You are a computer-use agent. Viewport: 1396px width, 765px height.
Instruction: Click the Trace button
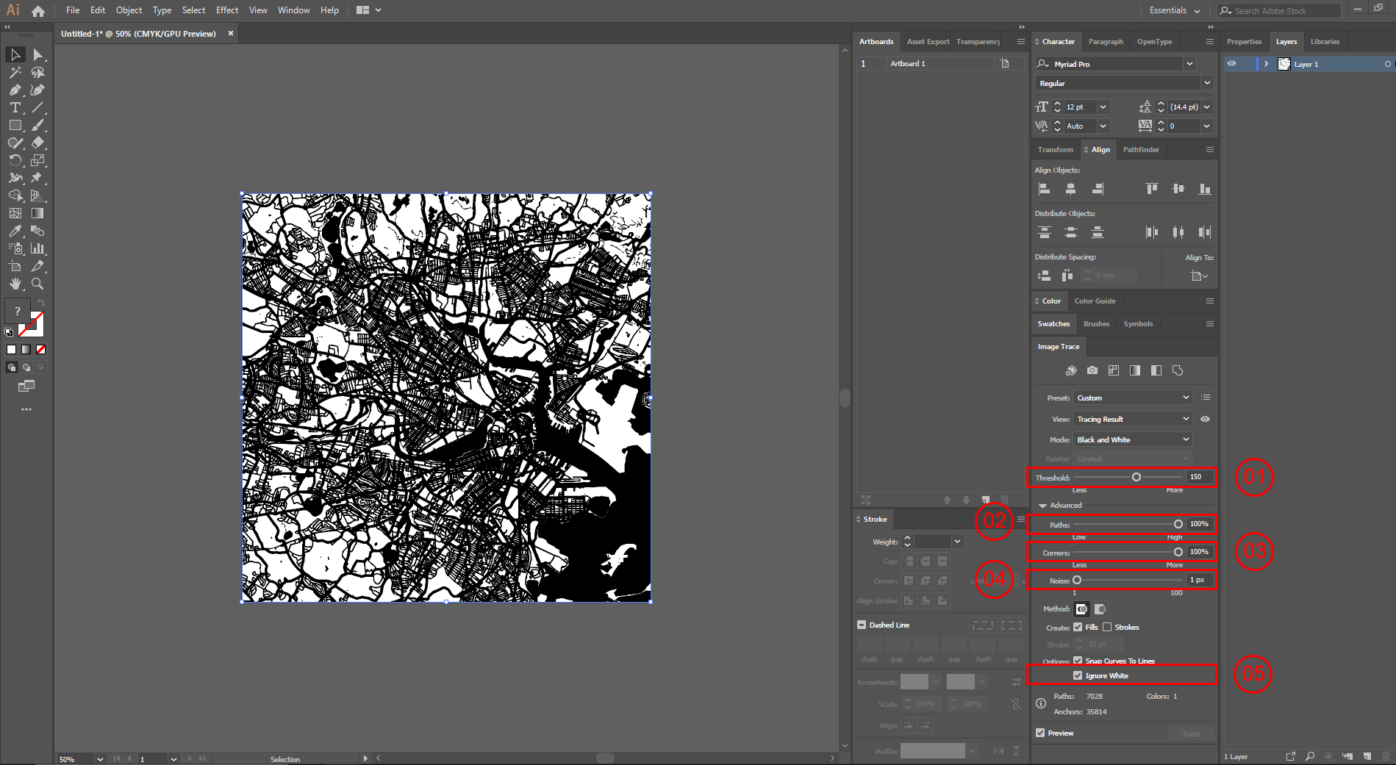pyautogui.click(x=1190, y=733)
